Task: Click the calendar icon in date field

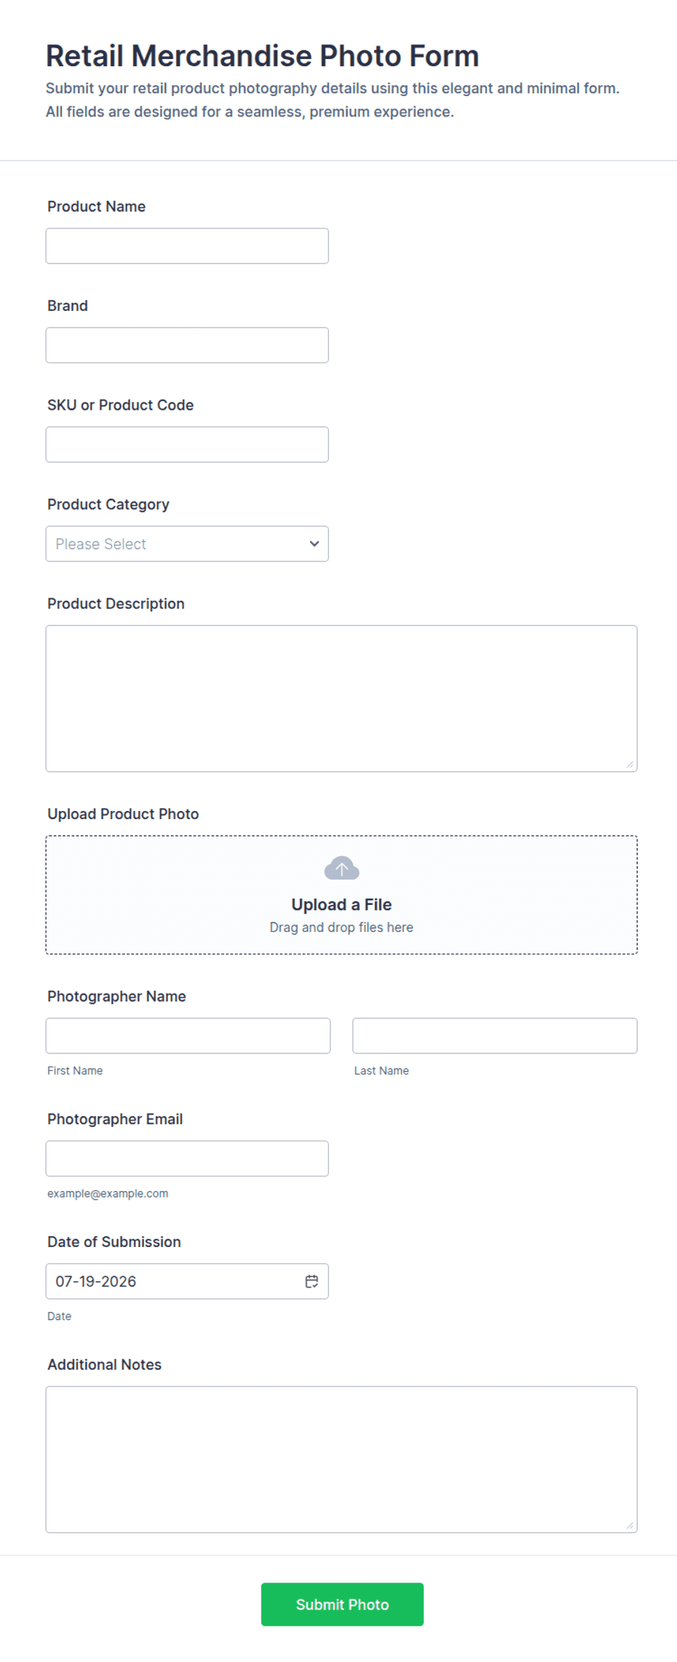Action: [x=312, y=1281]
